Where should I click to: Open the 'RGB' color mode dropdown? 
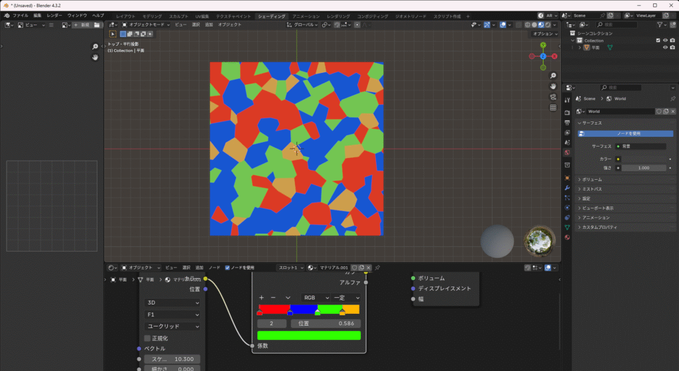316,298
